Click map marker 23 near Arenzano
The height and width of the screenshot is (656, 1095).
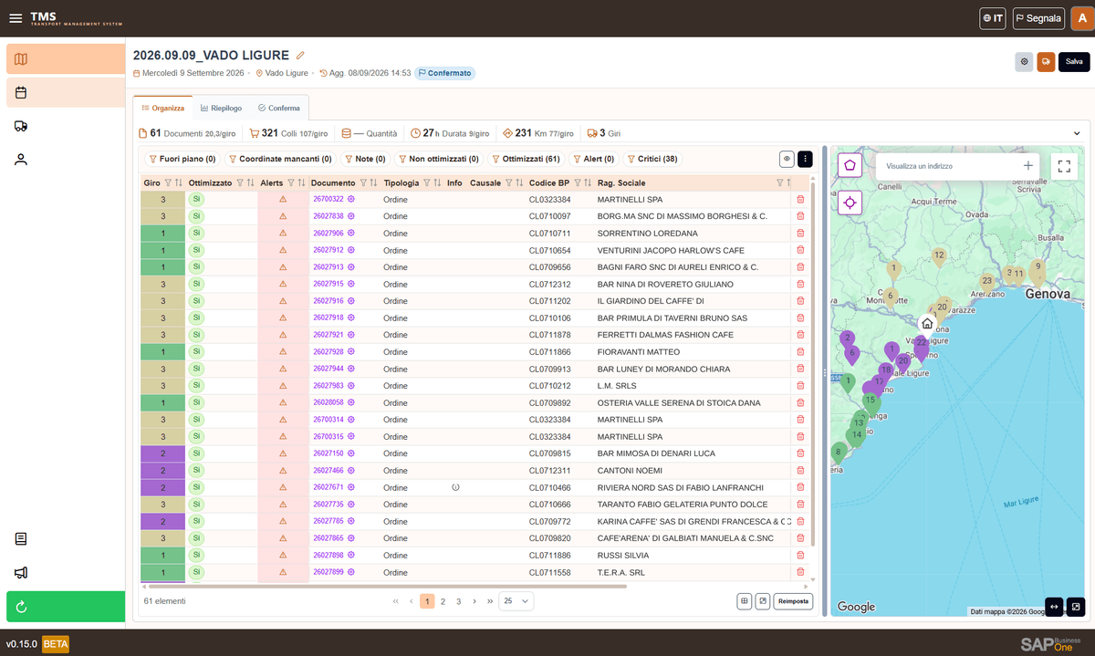coord(986,282)
